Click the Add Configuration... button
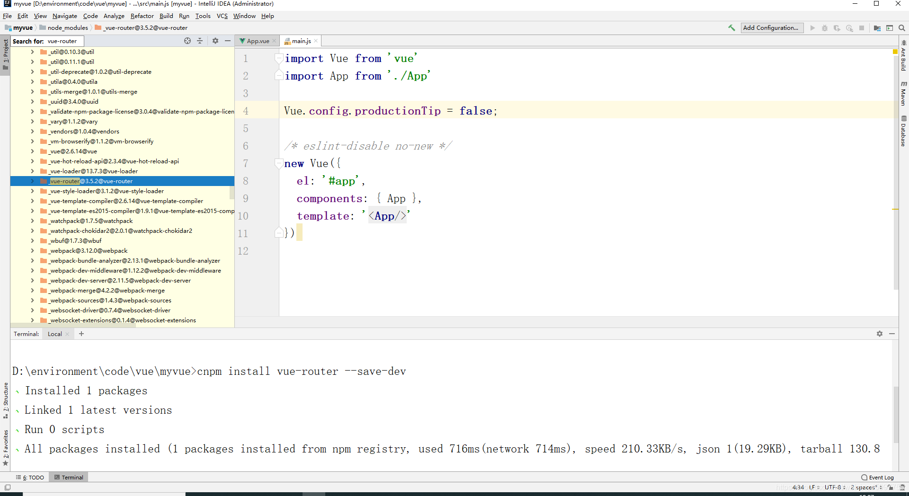The width and height of the screenshot is (909, 496). (772, 28)
